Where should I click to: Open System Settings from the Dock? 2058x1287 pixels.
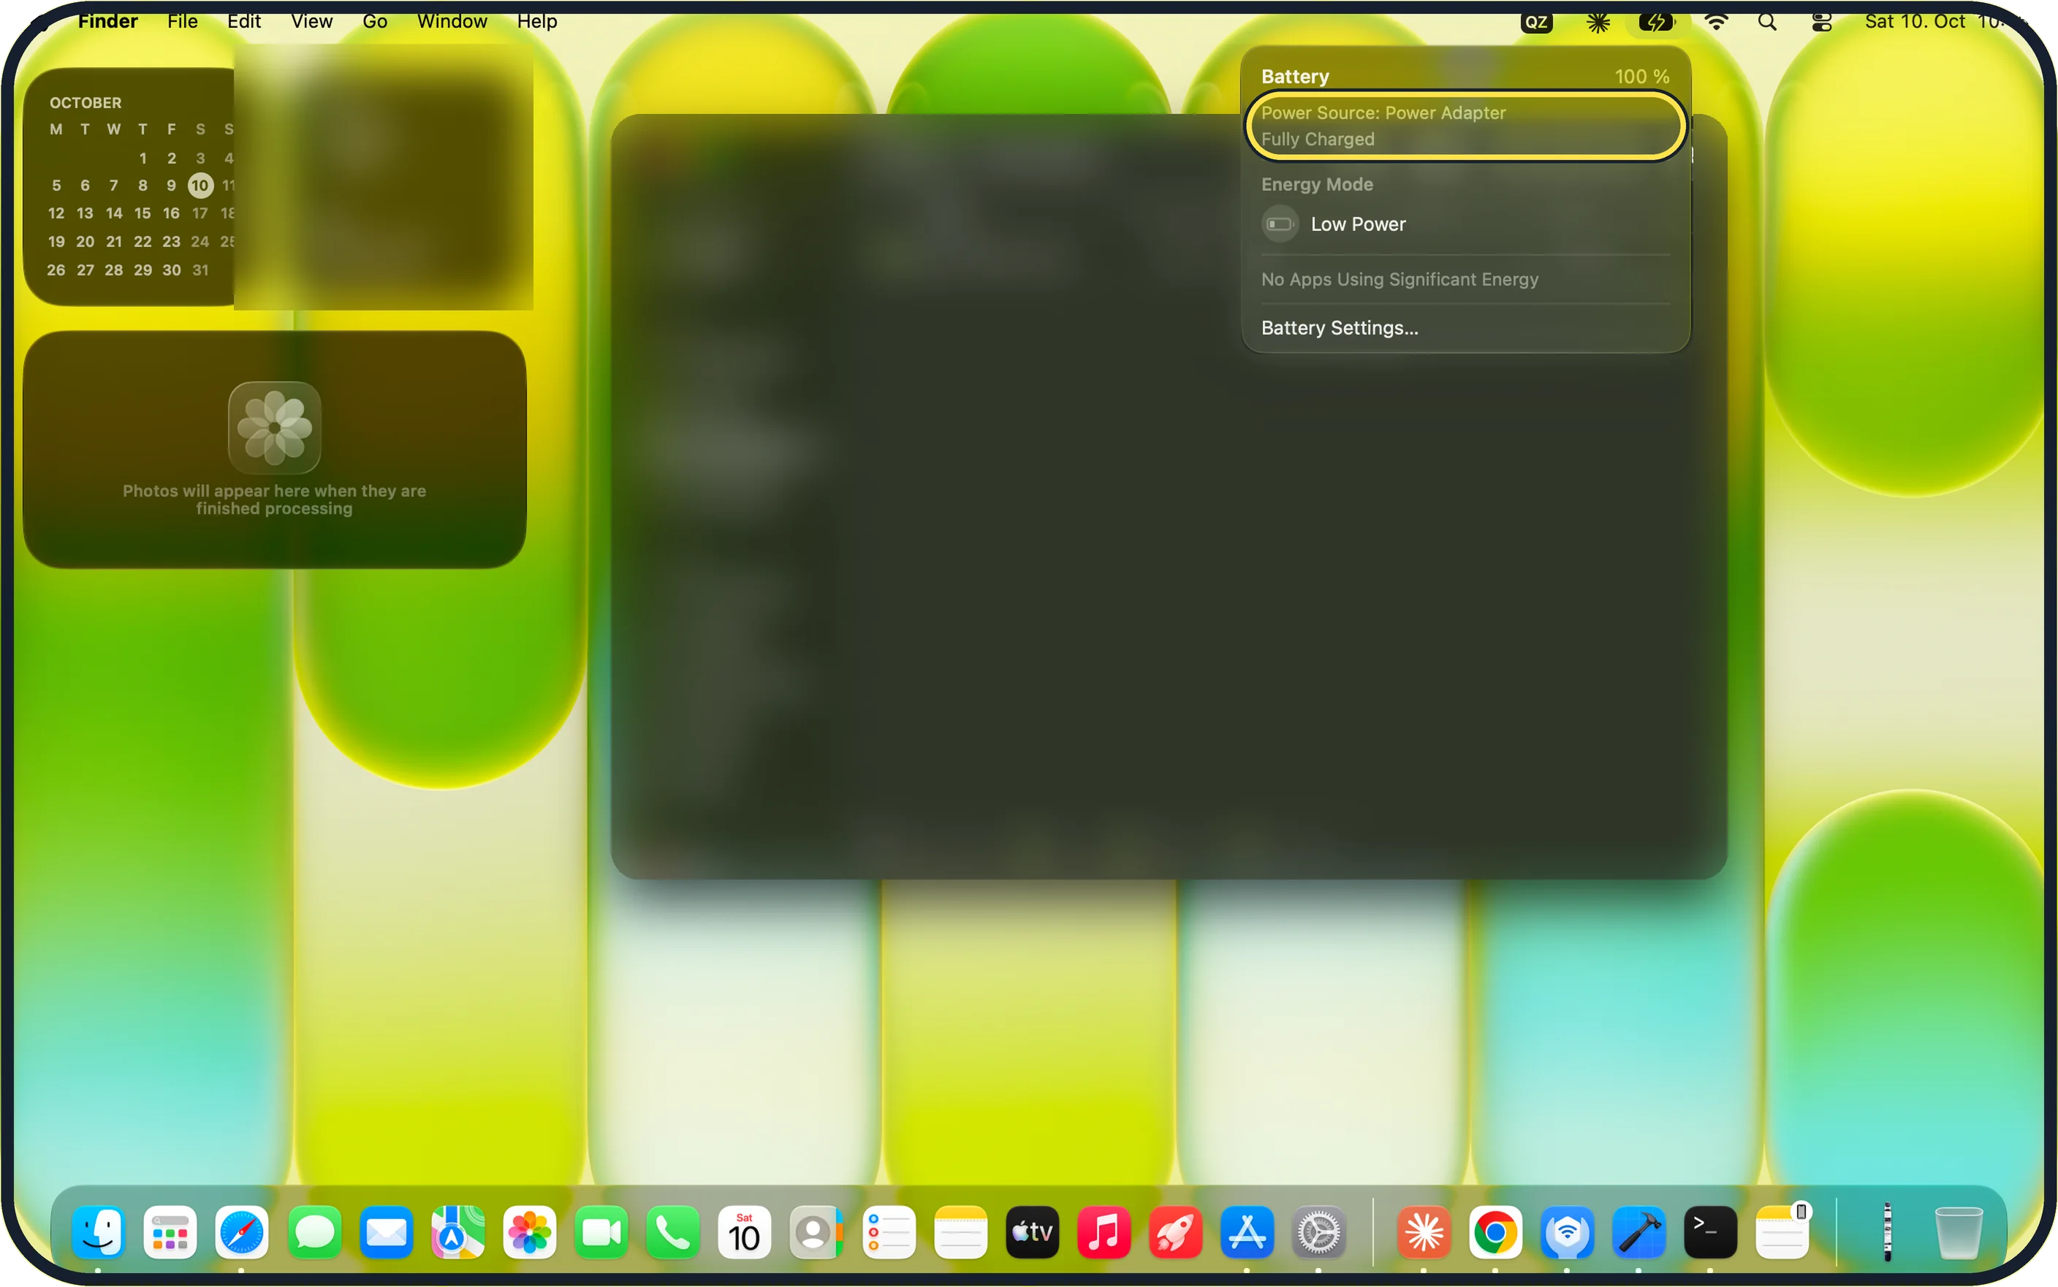coord(1318,1231)
